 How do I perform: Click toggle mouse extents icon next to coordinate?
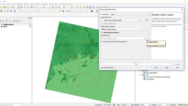click(114, 105)
